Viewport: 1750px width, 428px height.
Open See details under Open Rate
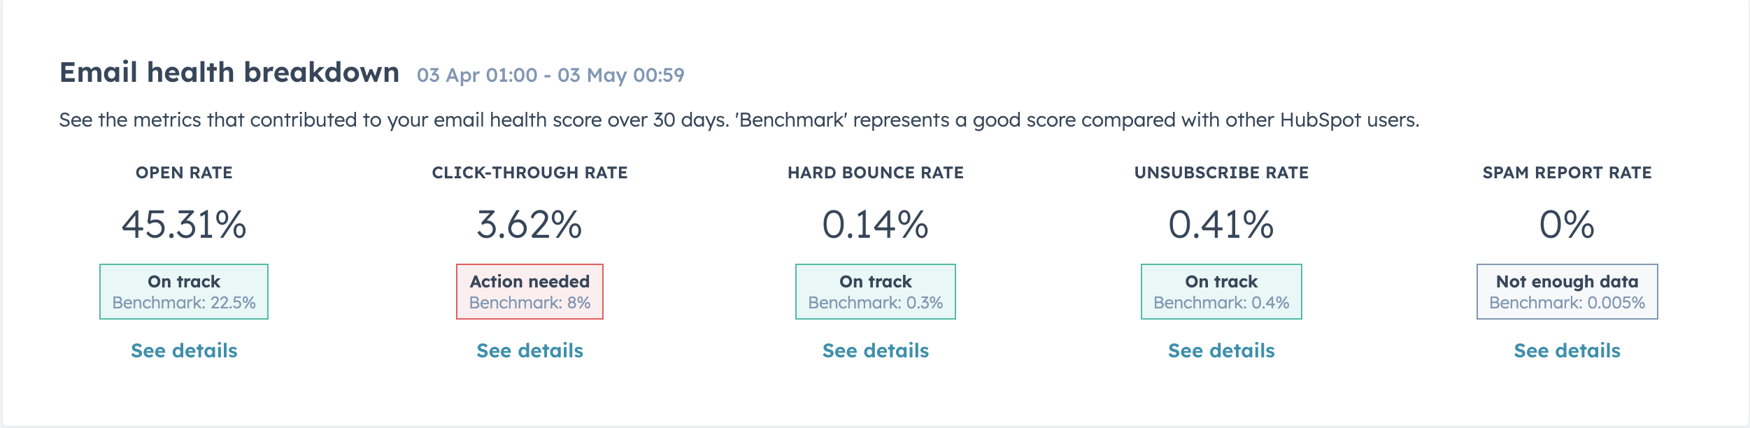[x=184, y=350]
